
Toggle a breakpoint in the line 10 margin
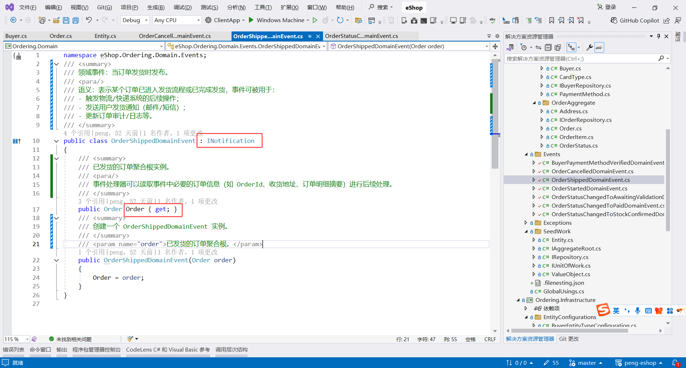[x=9, y=141]
